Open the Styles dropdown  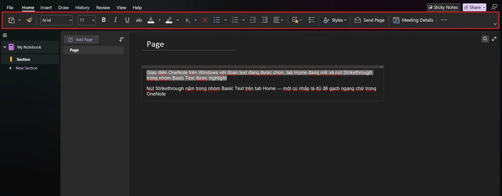tap(335, 20)
